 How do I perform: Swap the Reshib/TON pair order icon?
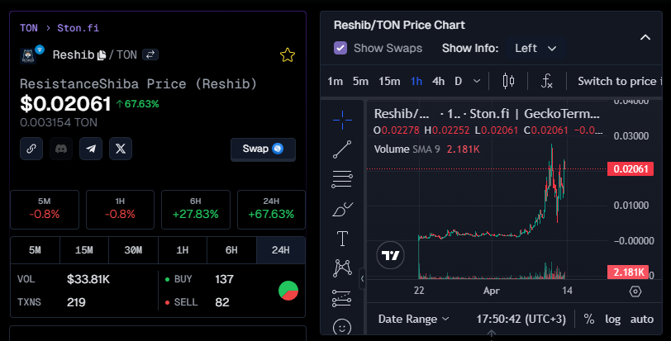coord(150,54)
